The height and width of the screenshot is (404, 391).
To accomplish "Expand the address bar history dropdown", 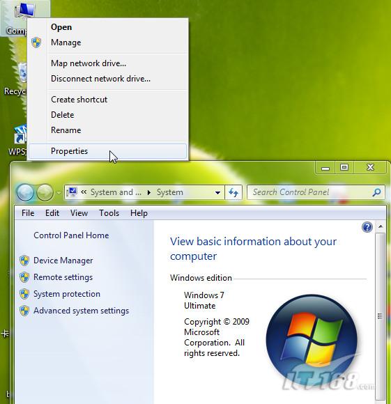I will click(x=217, y=192).
